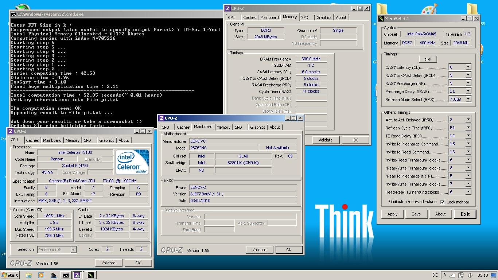Open the Precharge Delay (tRAS) dropdown
Screen dimensions: 498x280
[x=468, y=91]
